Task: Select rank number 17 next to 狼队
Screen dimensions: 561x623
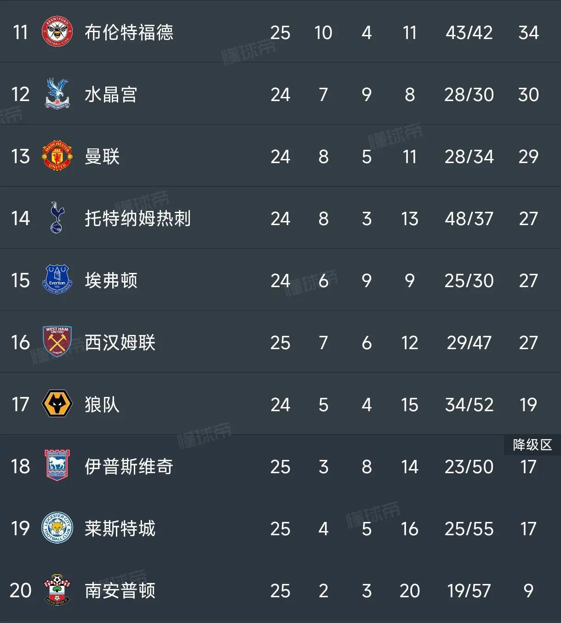Action: [x=19, y=405]
